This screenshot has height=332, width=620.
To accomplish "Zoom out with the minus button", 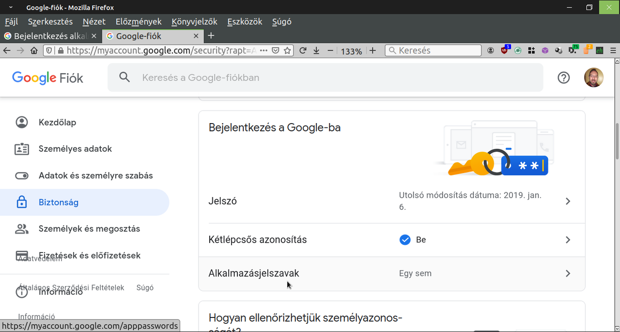I will (330, 50).
